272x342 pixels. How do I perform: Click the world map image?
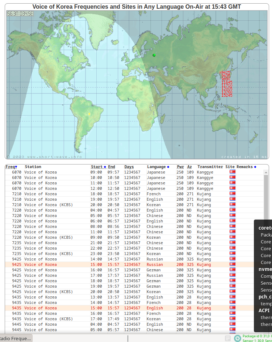(137, 85)
